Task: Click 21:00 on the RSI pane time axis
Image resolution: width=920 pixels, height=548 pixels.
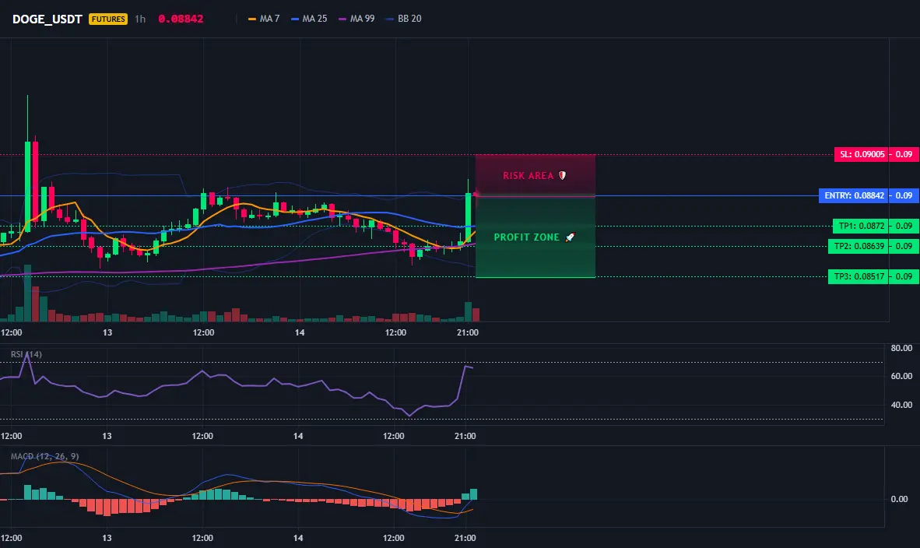Action: (x=465, y=436)
